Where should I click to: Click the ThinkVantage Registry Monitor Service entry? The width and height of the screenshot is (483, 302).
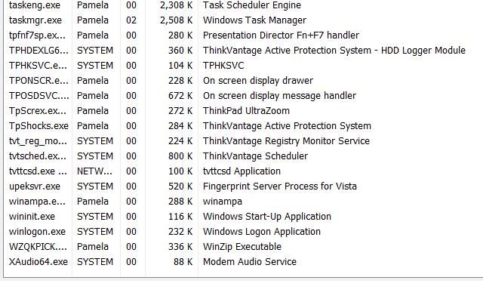click(286, 141)
